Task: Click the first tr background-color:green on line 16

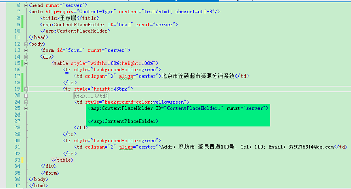Action: tap(112, 70)
